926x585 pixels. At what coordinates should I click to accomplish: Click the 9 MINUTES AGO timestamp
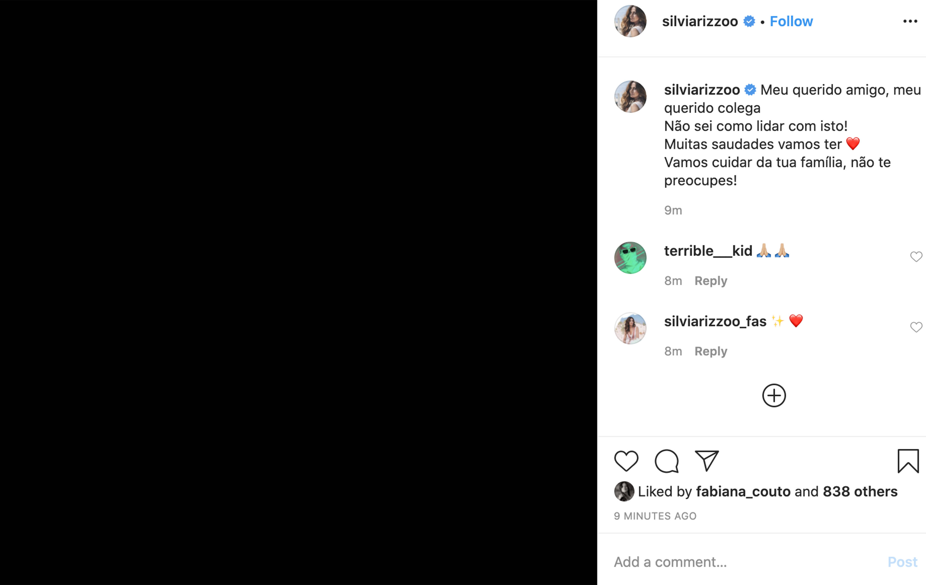point(655,516)
